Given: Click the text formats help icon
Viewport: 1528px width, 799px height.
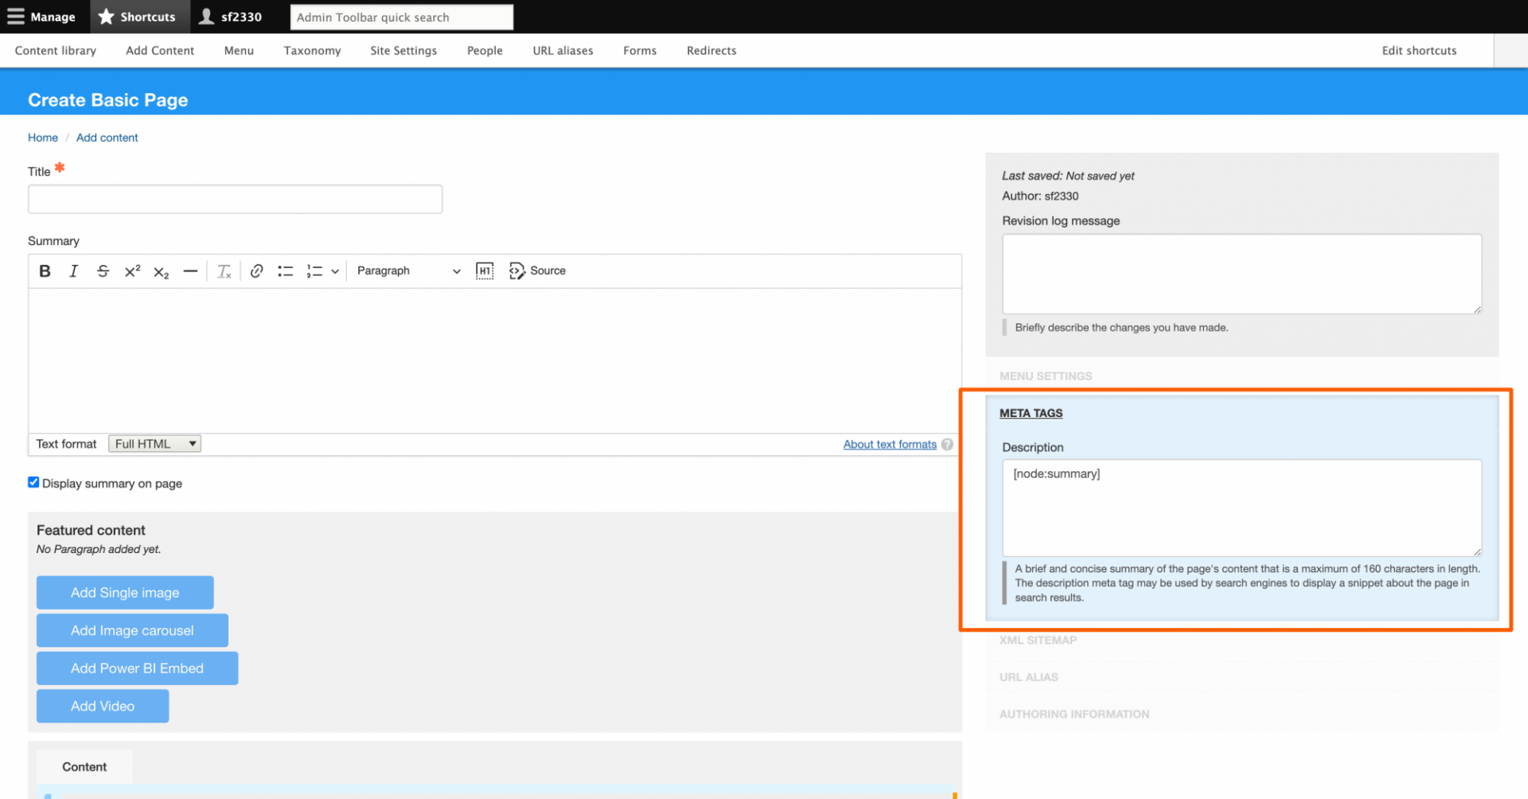Looking at the screenshot, I should [x=947, y=445].
